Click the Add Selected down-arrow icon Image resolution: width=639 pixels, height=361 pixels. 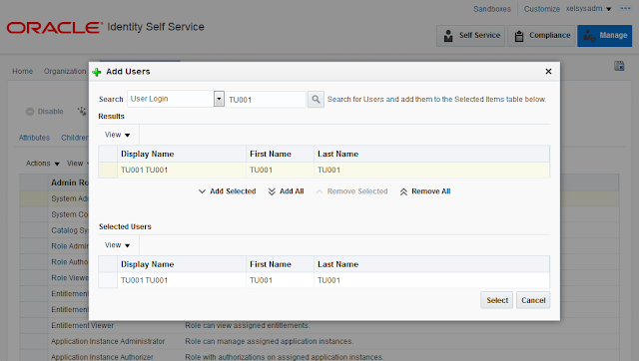pyautogui.click(x=202, y=191)
